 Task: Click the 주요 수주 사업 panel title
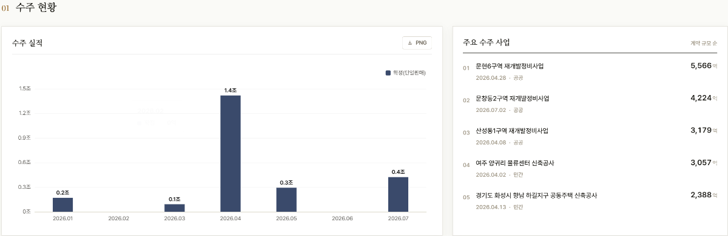click(487, 42)
